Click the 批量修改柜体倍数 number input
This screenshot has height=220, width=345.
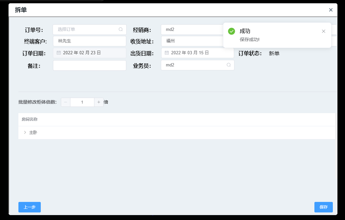[x=82, y=102]
